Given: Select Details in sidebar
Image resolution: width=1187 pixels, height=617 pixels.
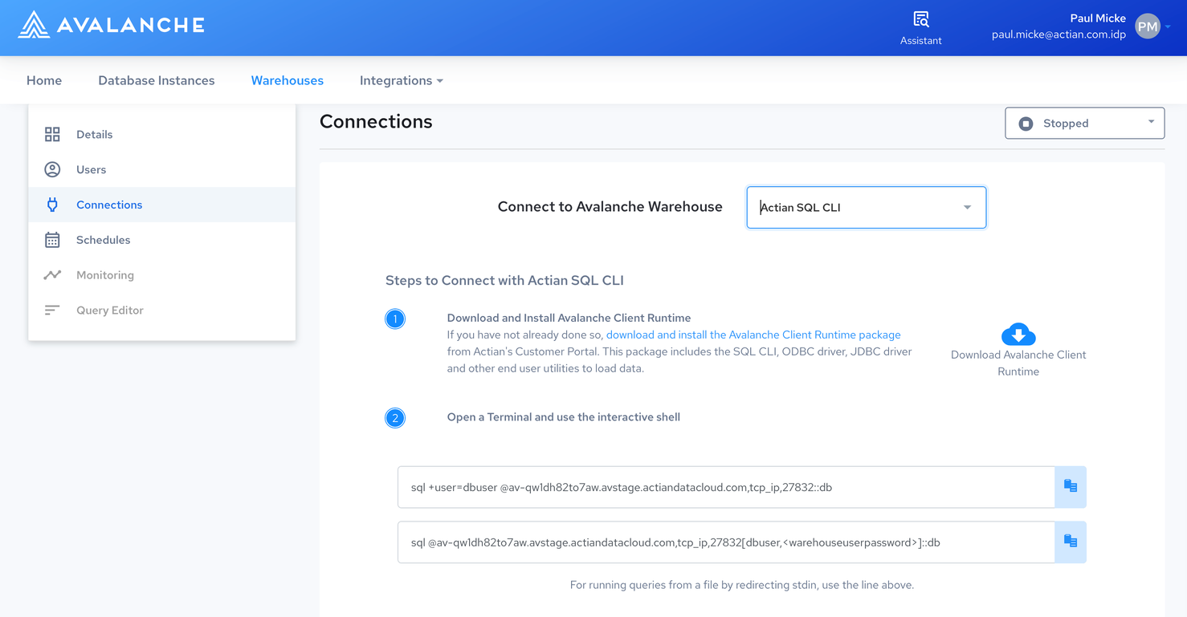Looking at the screenshot, I should click(x=162, y=134).
